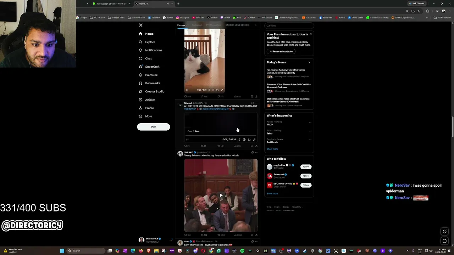
Task: Open the Windows Start menu
Action: [x=62, y=251]
